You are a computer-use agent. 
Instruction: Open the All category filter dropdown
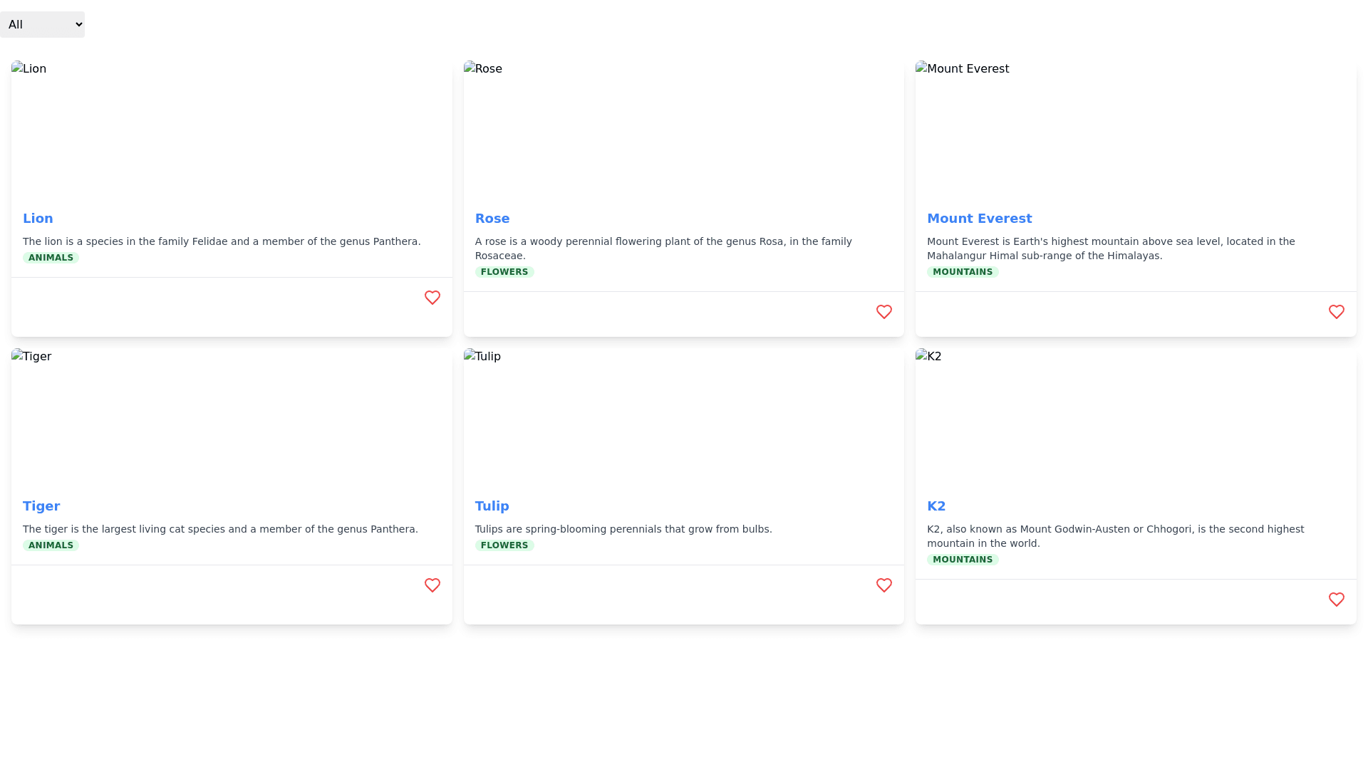pos(42,24)
